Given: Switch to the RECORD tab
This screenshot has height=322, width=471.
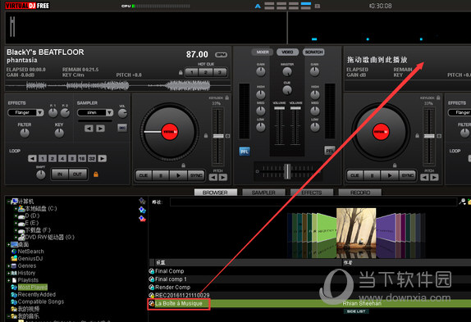Looking at the screenshot, I should pyautogui.click(x=360, y=193).
